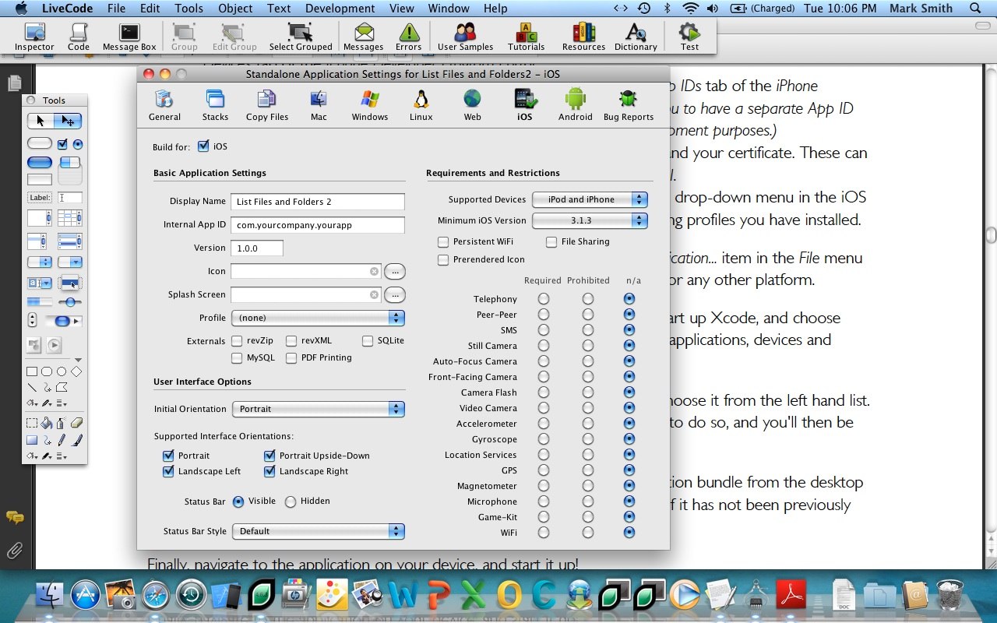Expand the Minimum iOS Version menu
997x623 pixels.
[x=590, y=220]
